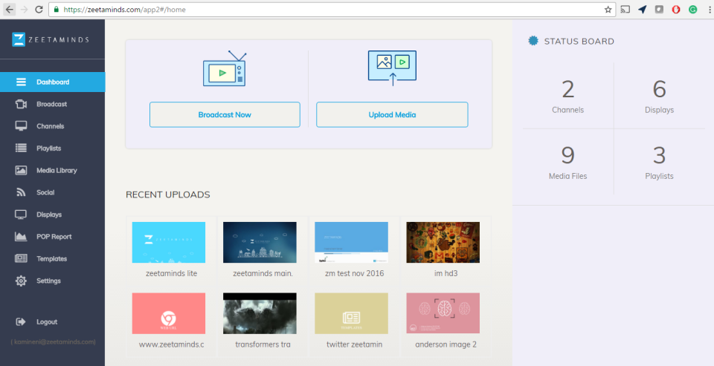The height and width of the screenshot is (366, 714).
Task: Click the Media Library picture icon
Action: (21, 171)
